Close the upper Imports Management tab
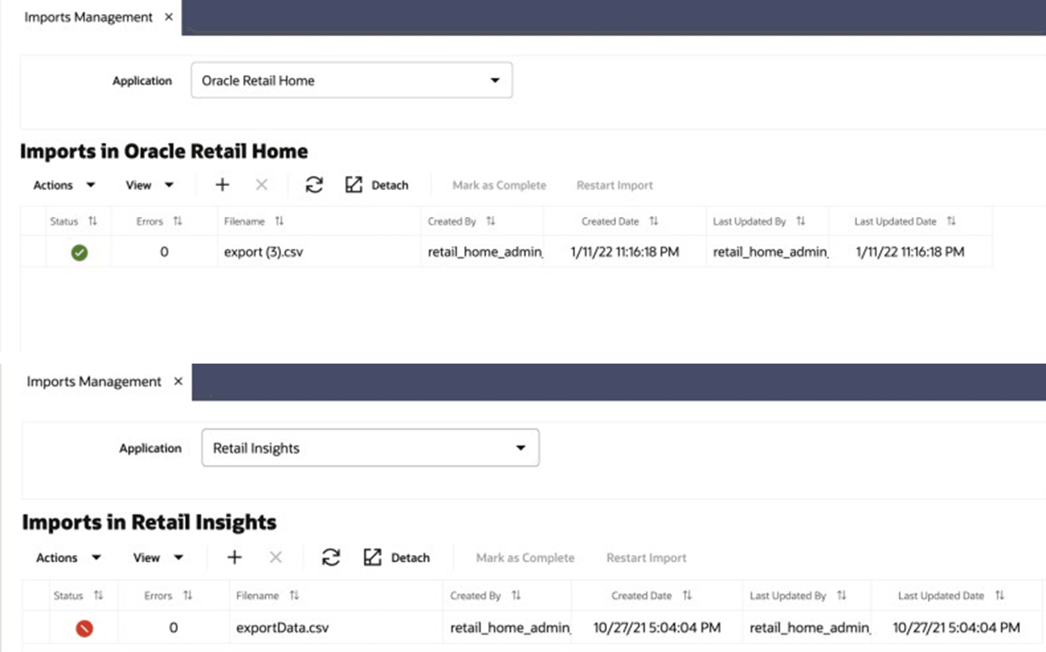The width and height of the screenshot is (1046, 652). (169, 17)
